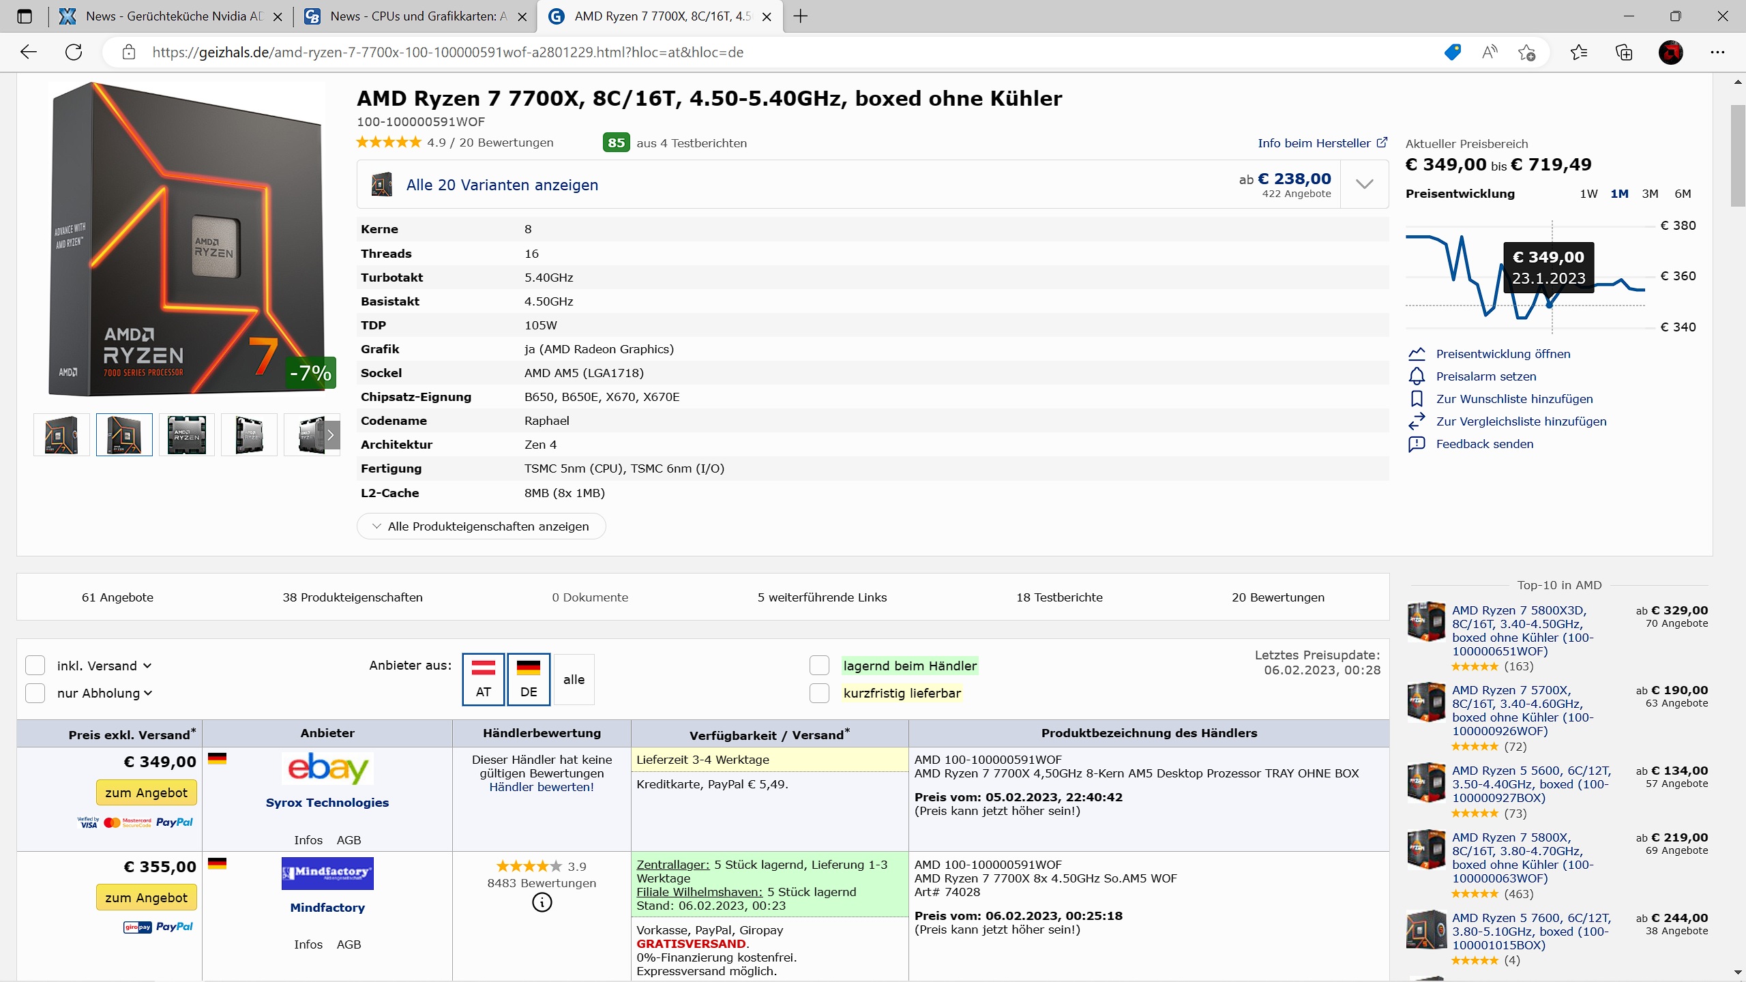
Task: Click the Vergleichsliste arrows icon
Action: pos(1417,421)
